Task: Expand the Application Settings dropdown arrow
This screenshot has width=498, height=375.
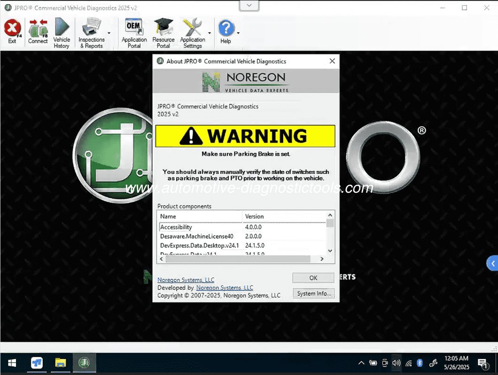Action: click(x=210, y=33)
